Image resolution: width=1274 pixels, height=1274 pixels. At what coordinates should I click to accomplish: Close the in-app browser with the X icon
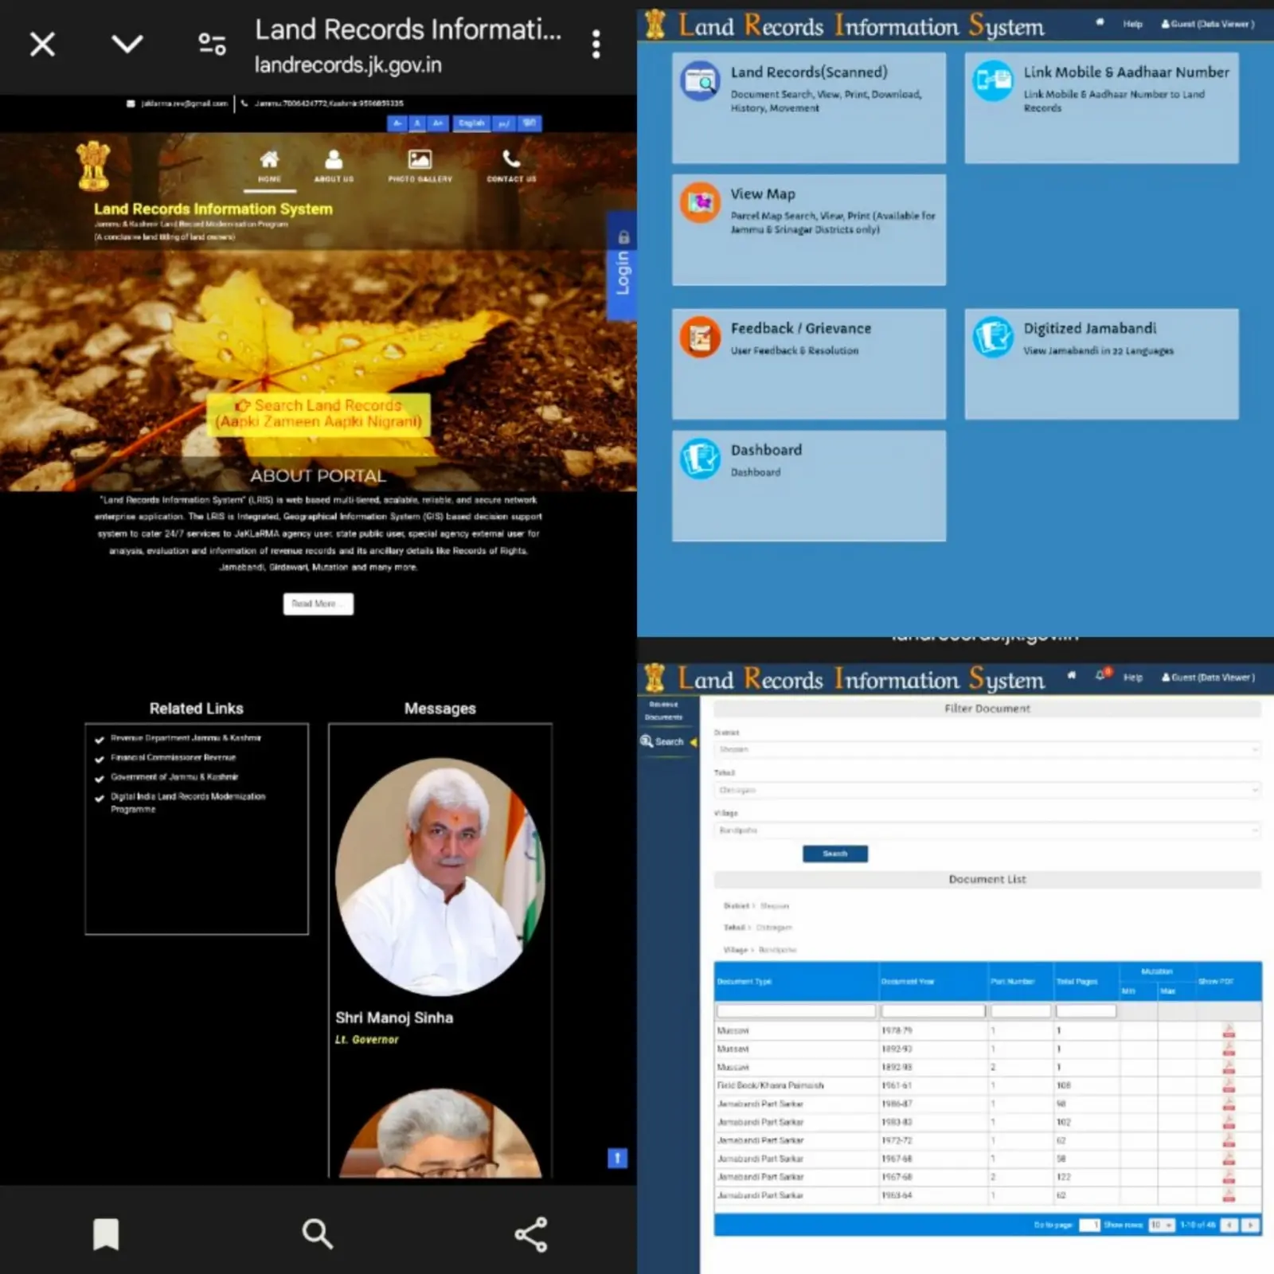(x=42, y=44)
